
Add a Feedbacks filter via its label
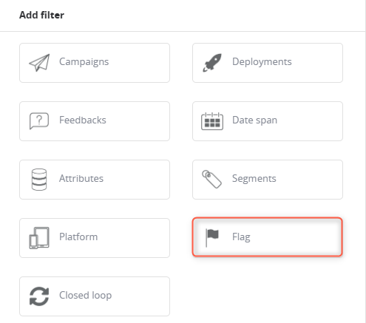pyautogui.click(x=83, y=120)
